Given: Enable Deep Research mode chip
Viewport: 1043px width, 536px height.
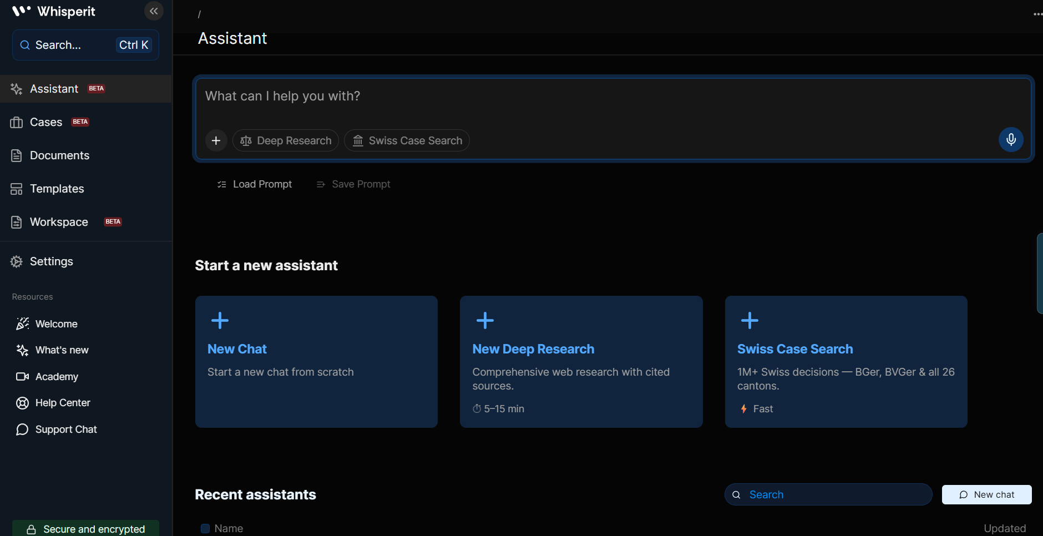Looking at the screenshot, I should [x=286, y=140].
